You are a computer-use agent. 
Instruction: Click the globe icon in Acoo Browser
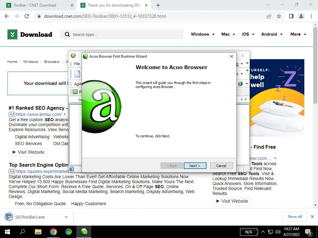(240, 84)
